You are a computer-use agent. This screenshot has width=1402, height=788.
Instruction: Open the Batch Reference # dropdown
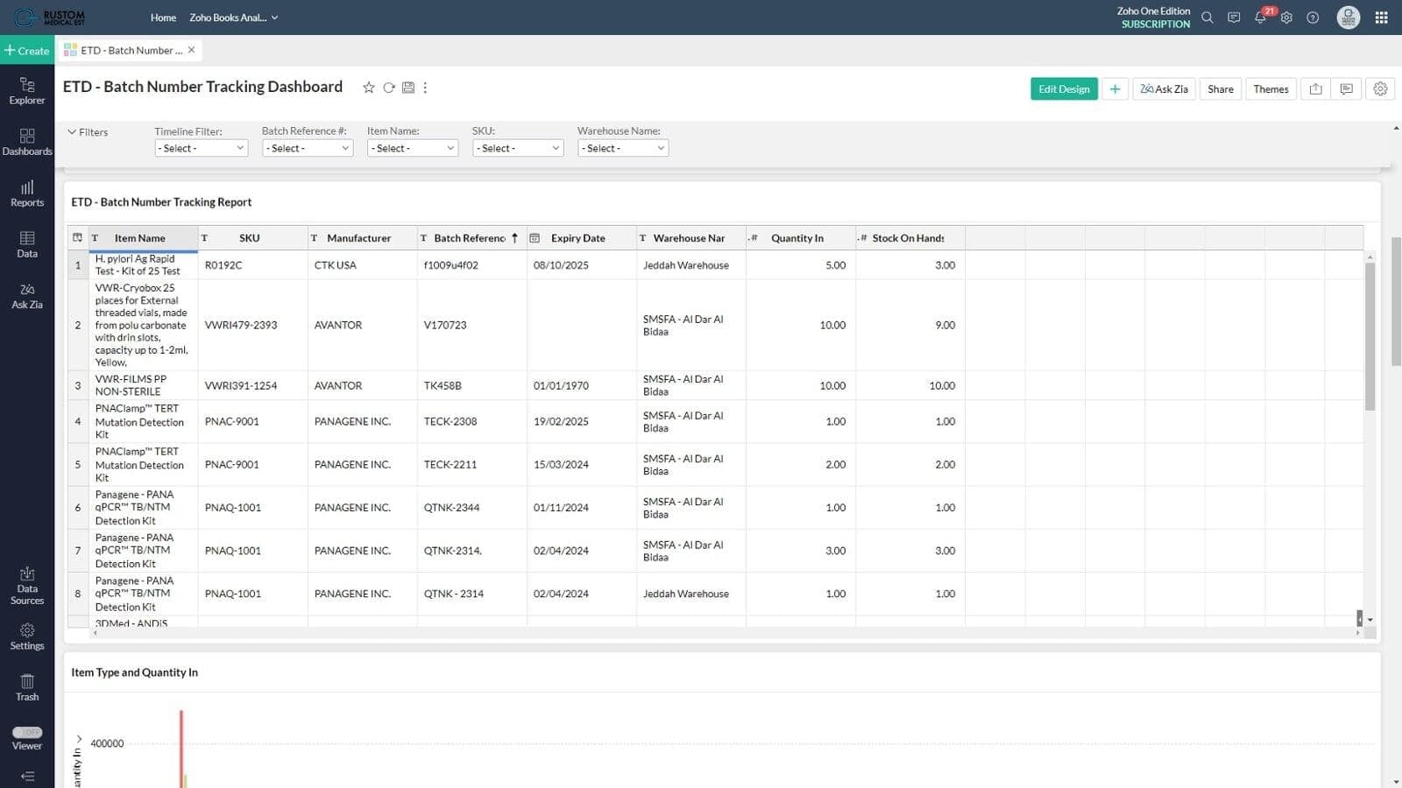point(308,148)
